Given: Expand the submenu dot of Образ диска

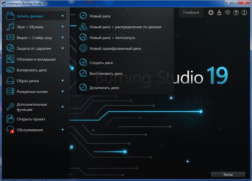Looking at the screenshot, I should [63, 80].
